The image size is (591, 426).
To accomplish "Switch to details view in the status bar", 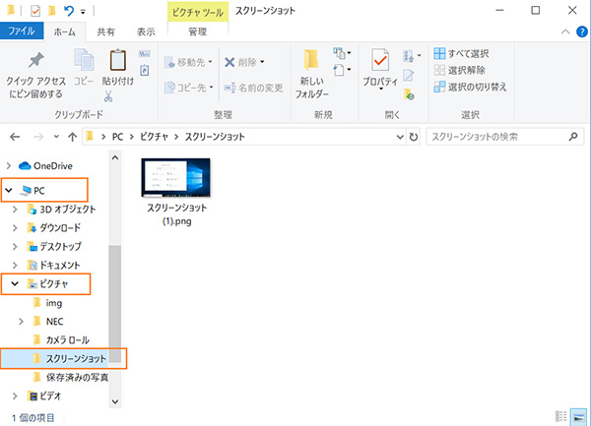I will click(560, 417).
